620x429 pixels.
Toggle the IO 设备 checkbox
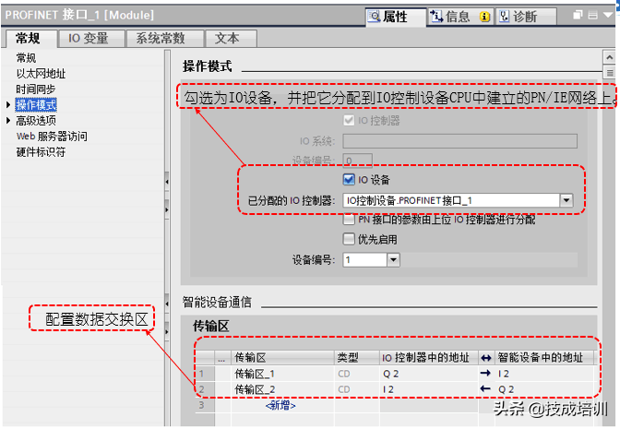[349, 180]
